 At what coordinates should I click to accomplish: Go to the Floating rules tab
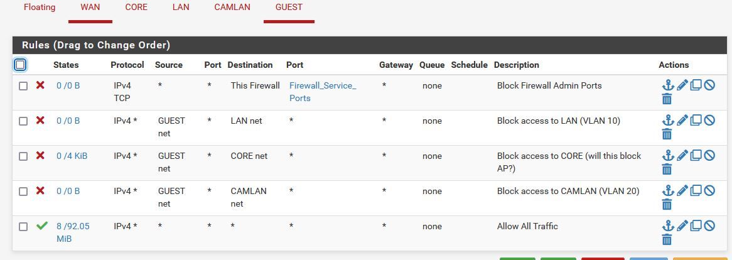39,8
